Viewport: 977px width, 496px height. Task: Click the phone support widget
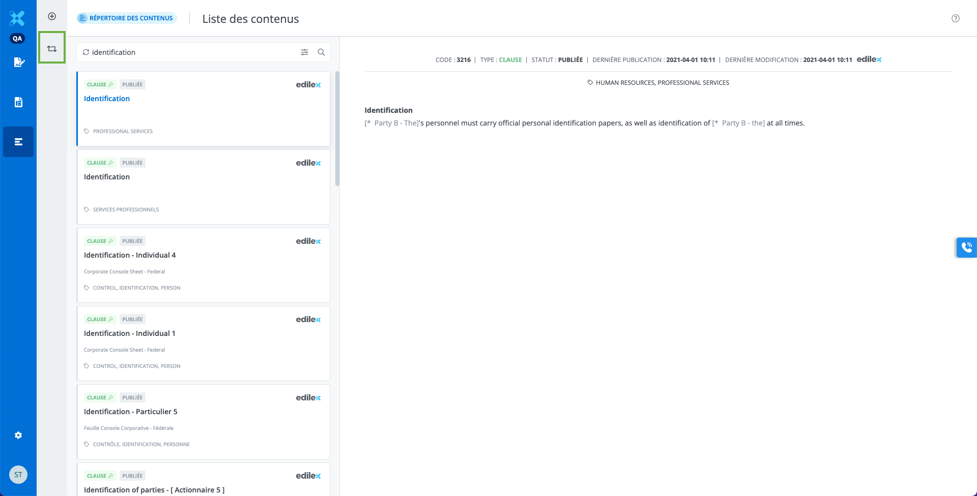(966, 247)
